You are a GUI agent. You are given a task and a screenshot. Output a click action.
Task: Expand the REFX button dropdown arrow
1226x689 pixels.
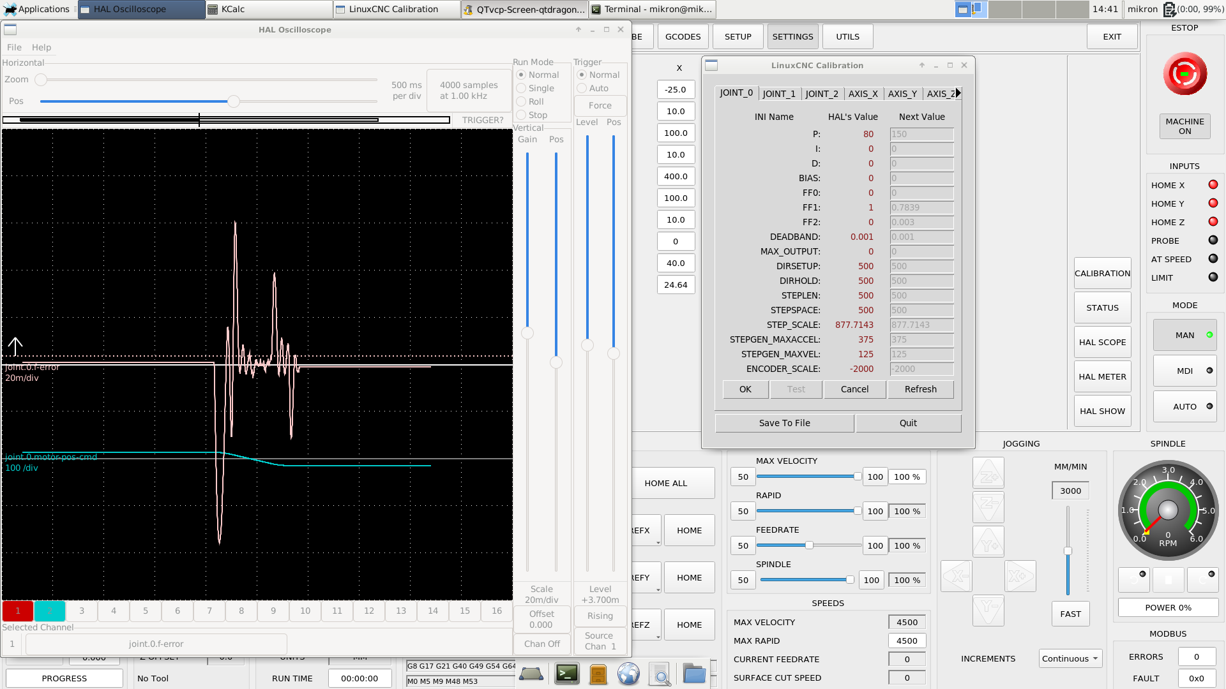[x=658, y=542]
